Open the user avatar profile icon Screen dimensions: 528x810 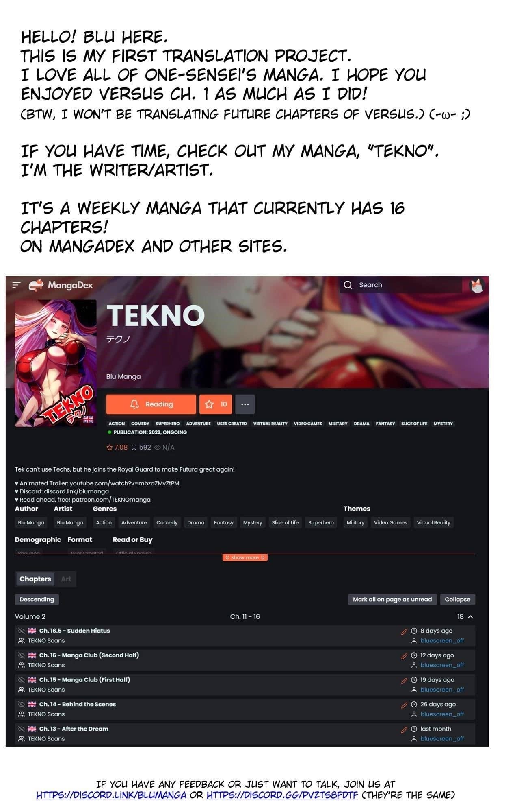(477, 285)
